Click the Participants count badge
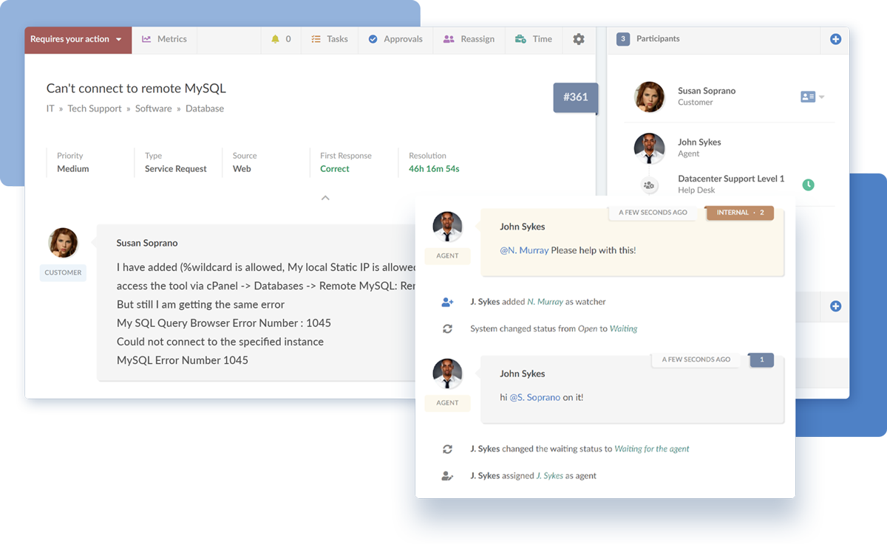The width and height of the screenshot is (887, 544). click(622, 39)
